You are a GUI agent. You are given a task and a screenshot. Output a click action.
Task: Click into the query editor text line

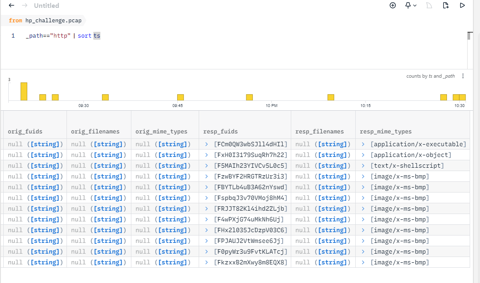tap(165, 36)
